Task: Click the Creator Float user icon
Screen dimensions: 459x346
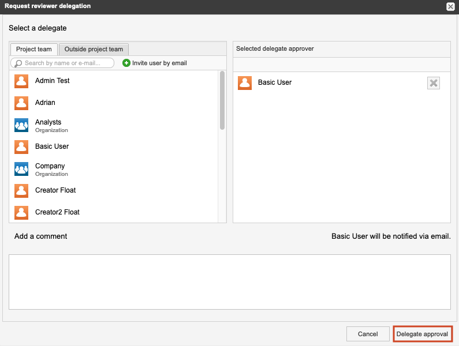Action: coord(21,191)
